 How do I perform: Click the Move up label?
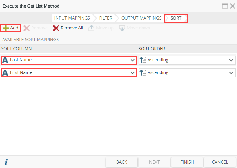coord(105,28)
